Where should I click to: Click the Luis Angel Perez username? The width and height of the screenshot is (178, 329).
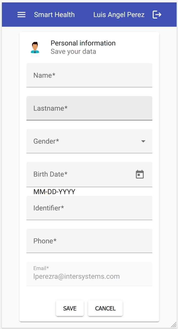click(x=119, y=15)
